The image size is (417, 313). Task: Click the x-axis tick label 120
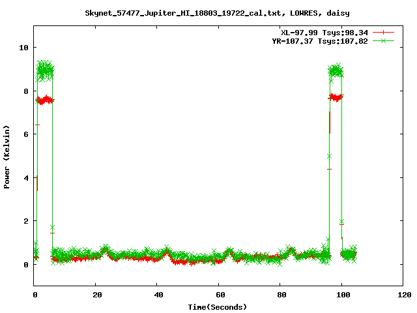[405, 295]
